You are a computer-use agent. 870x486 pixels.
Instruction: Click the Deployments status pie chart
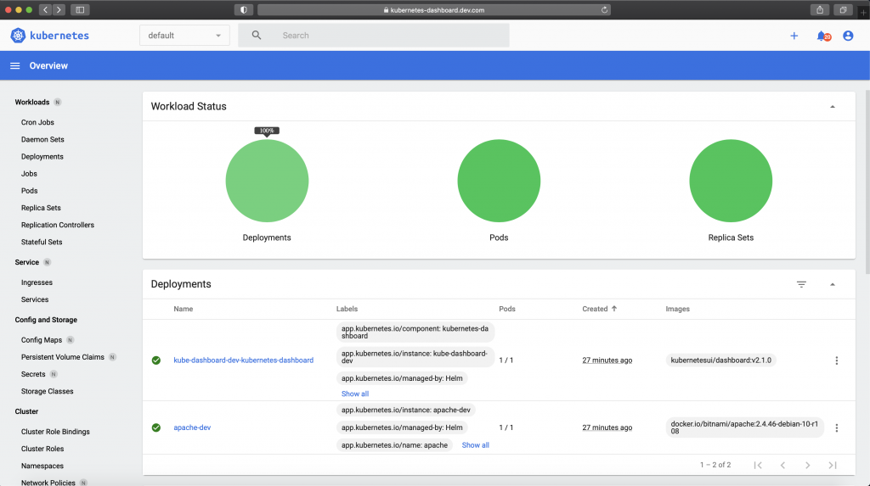point(267,181)
